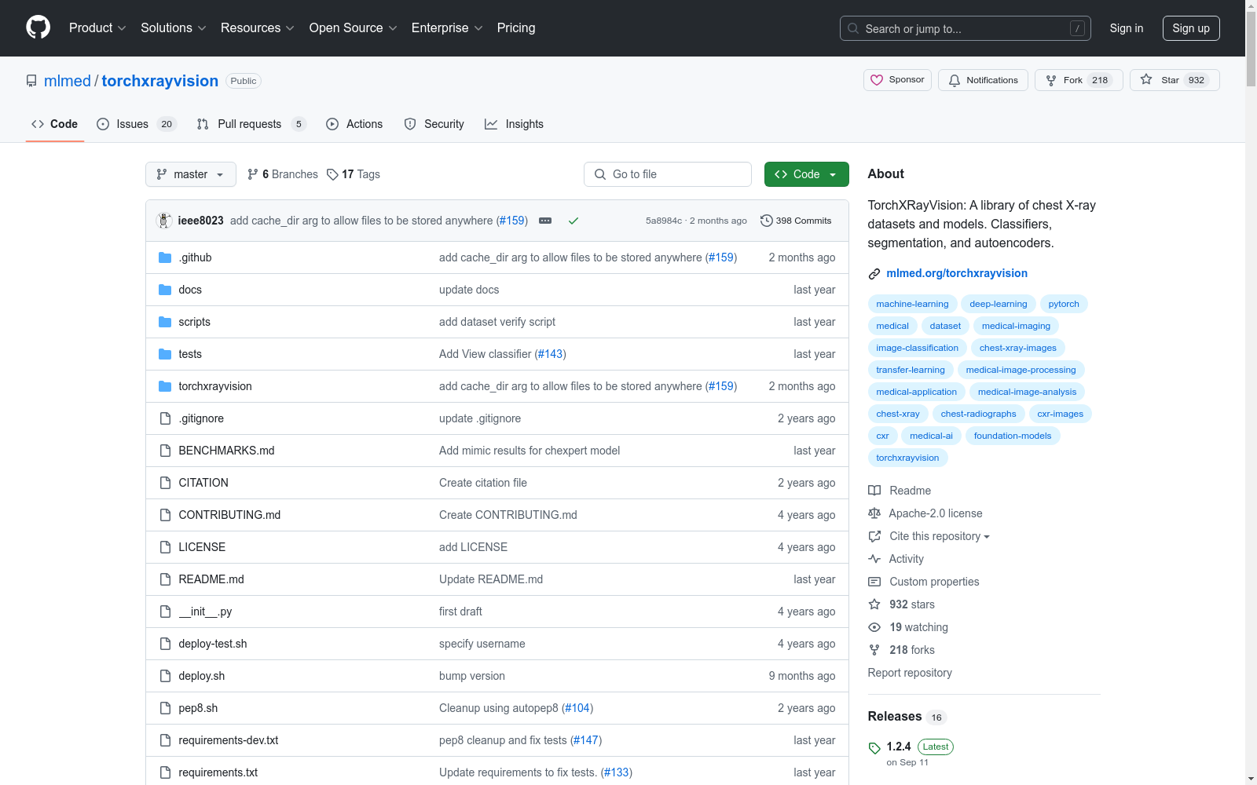Click the Notifications button

click(983, 80)
